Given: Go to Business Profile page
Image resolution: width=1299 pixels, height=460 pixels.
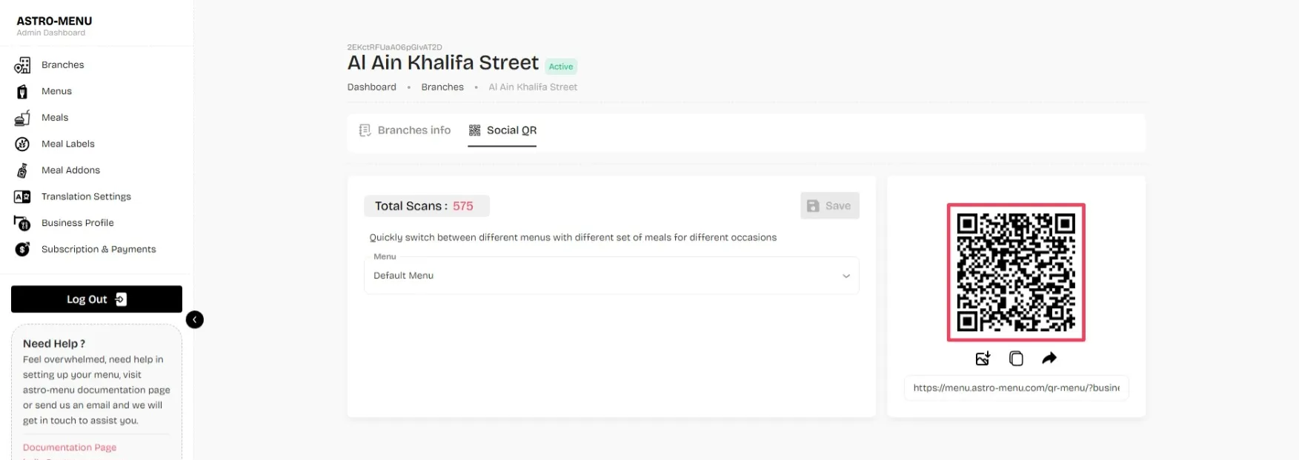Looking at the screenshot, I should click(78, 223).
